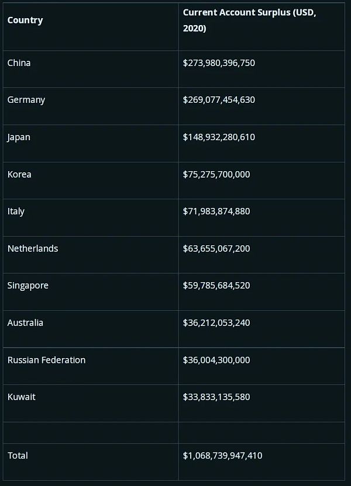The width and height of the screenshot is (351, 486).
Task: Click the Russian Federation row label
Action: pyautogui.click(x=47, y=360)
